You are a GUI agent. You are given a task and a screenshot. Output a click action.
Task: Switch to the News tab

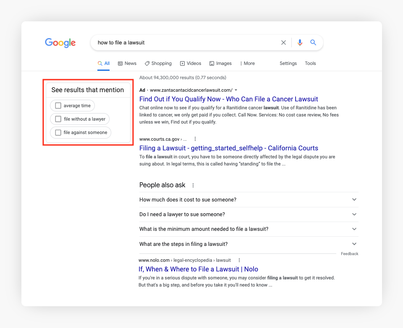pyautogui.click(x=127, y=64)
